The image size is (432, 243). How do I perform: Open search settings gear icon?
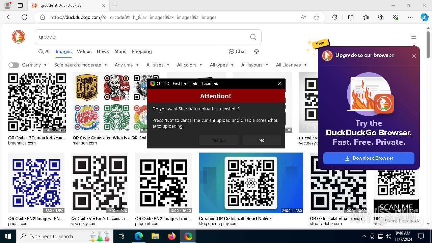256,52
